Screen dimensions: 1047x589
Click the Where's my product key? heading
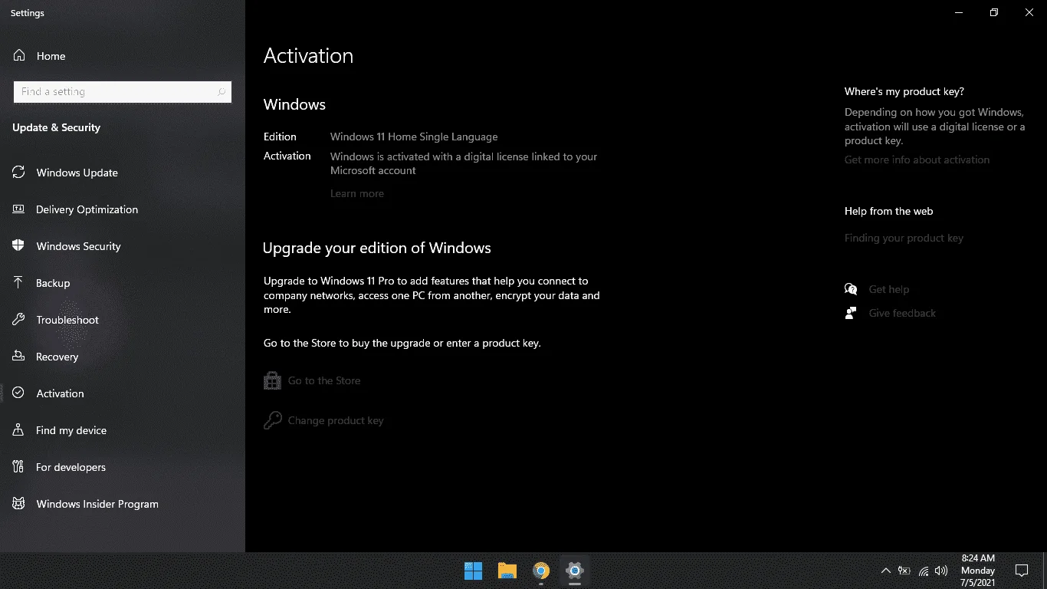point(904,91)
